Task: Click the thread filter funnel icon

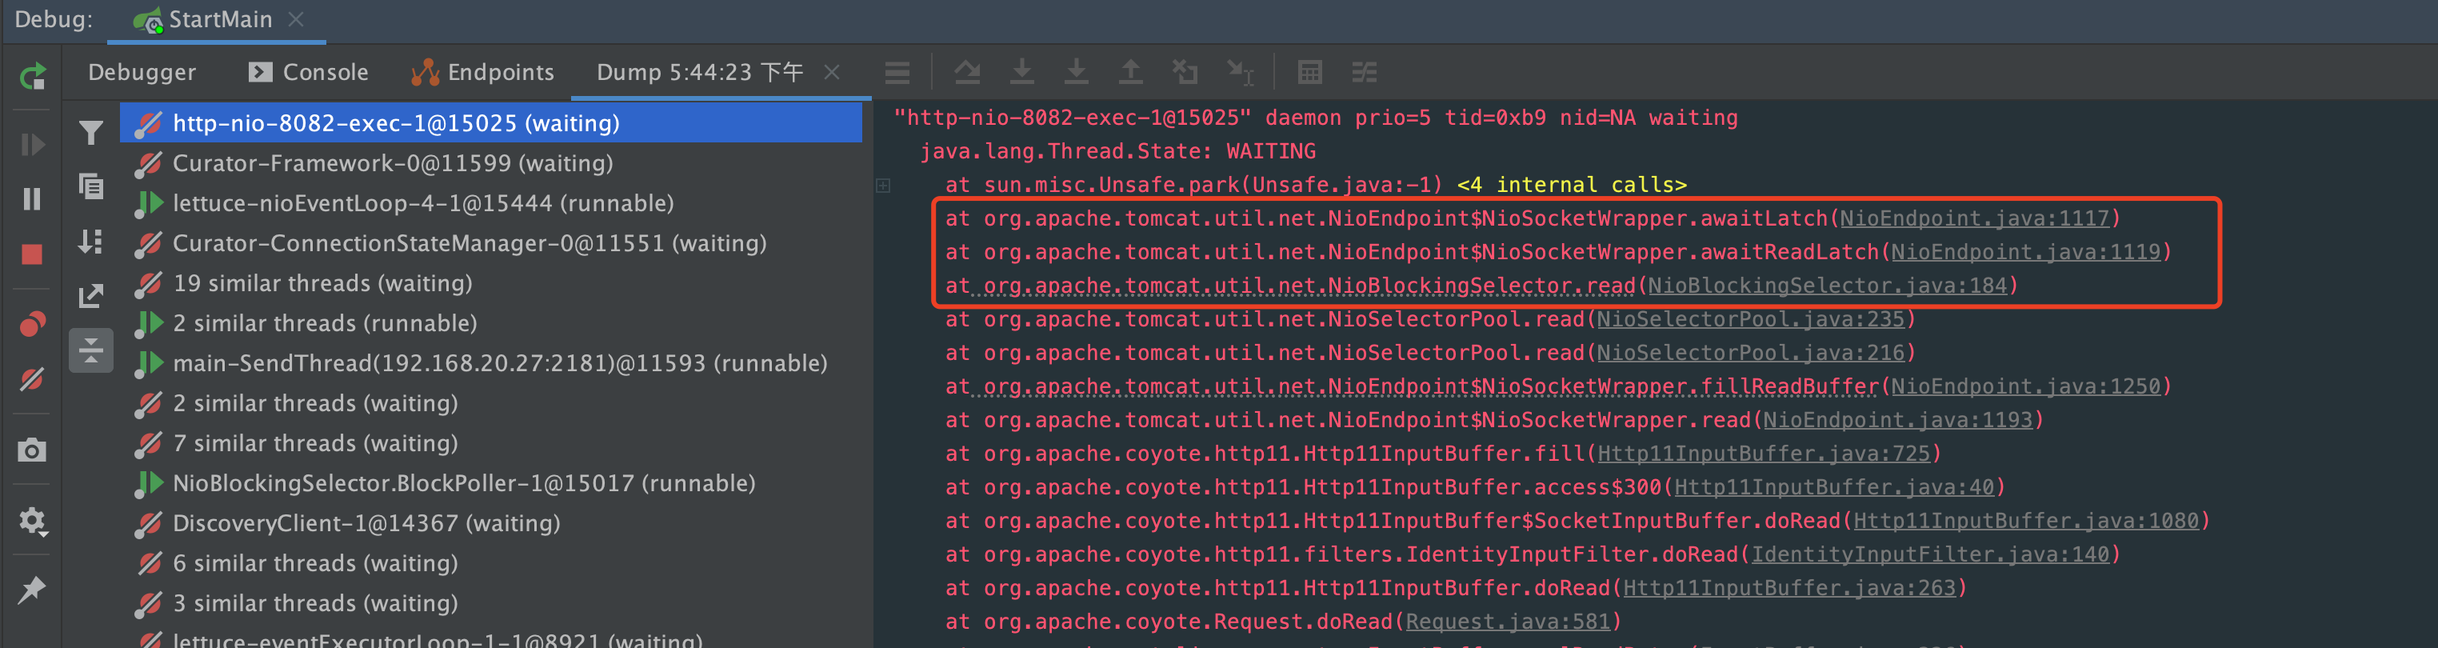Action: pyautogui.click(x=91, y=133)
